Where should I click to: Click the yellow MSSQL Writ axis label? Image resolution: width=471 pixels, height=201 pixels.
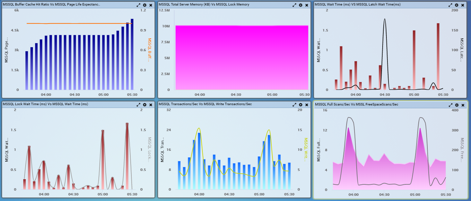pos(306,149)
